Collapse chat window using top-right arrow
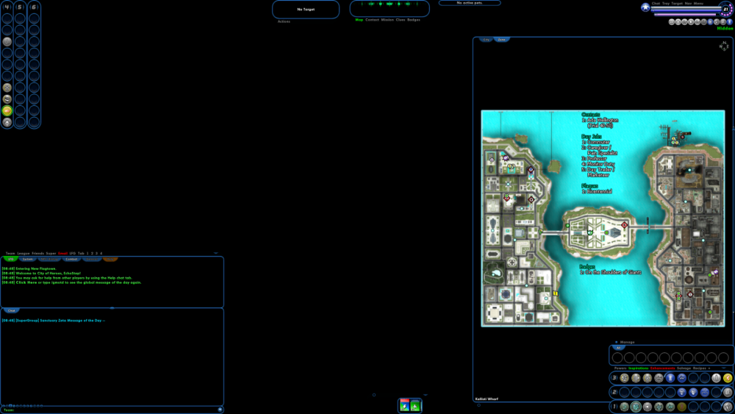The height and width of the screenshot is (414, 735). click(215, 253)
